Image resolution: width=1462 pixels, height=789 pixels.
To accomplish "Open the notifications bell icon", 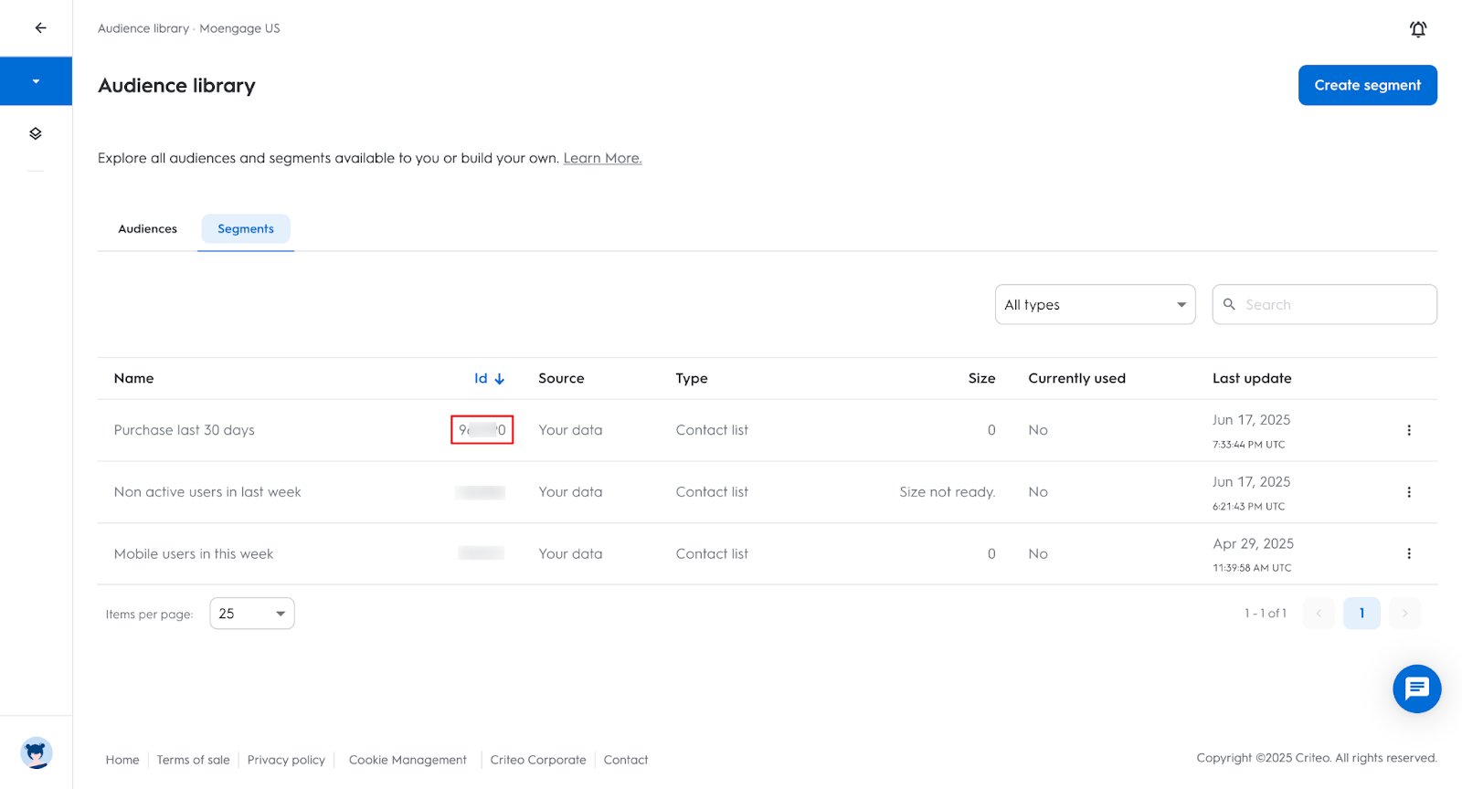I will [x=1417, y=28].
